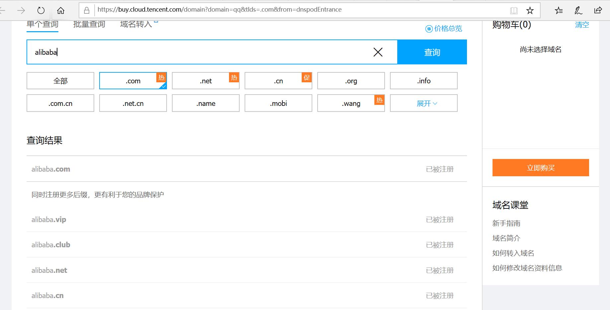The width and height of the screenshot is (610, 310).
Task: Go to browser home page icon
Action: (x=61, y=11)
